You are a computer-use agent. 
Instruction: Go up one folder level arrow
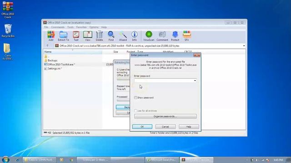click(x=47, y=46)
